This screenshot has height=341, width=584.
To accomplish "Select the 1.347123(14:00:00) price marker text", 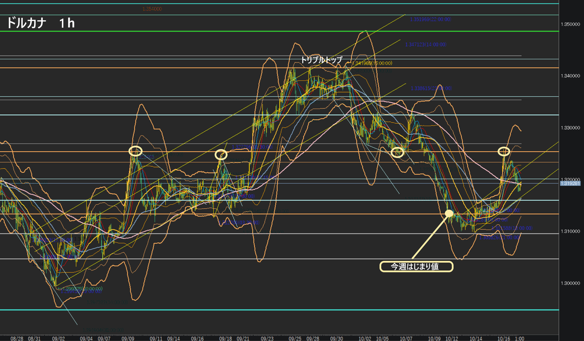I will click(425, 44).
